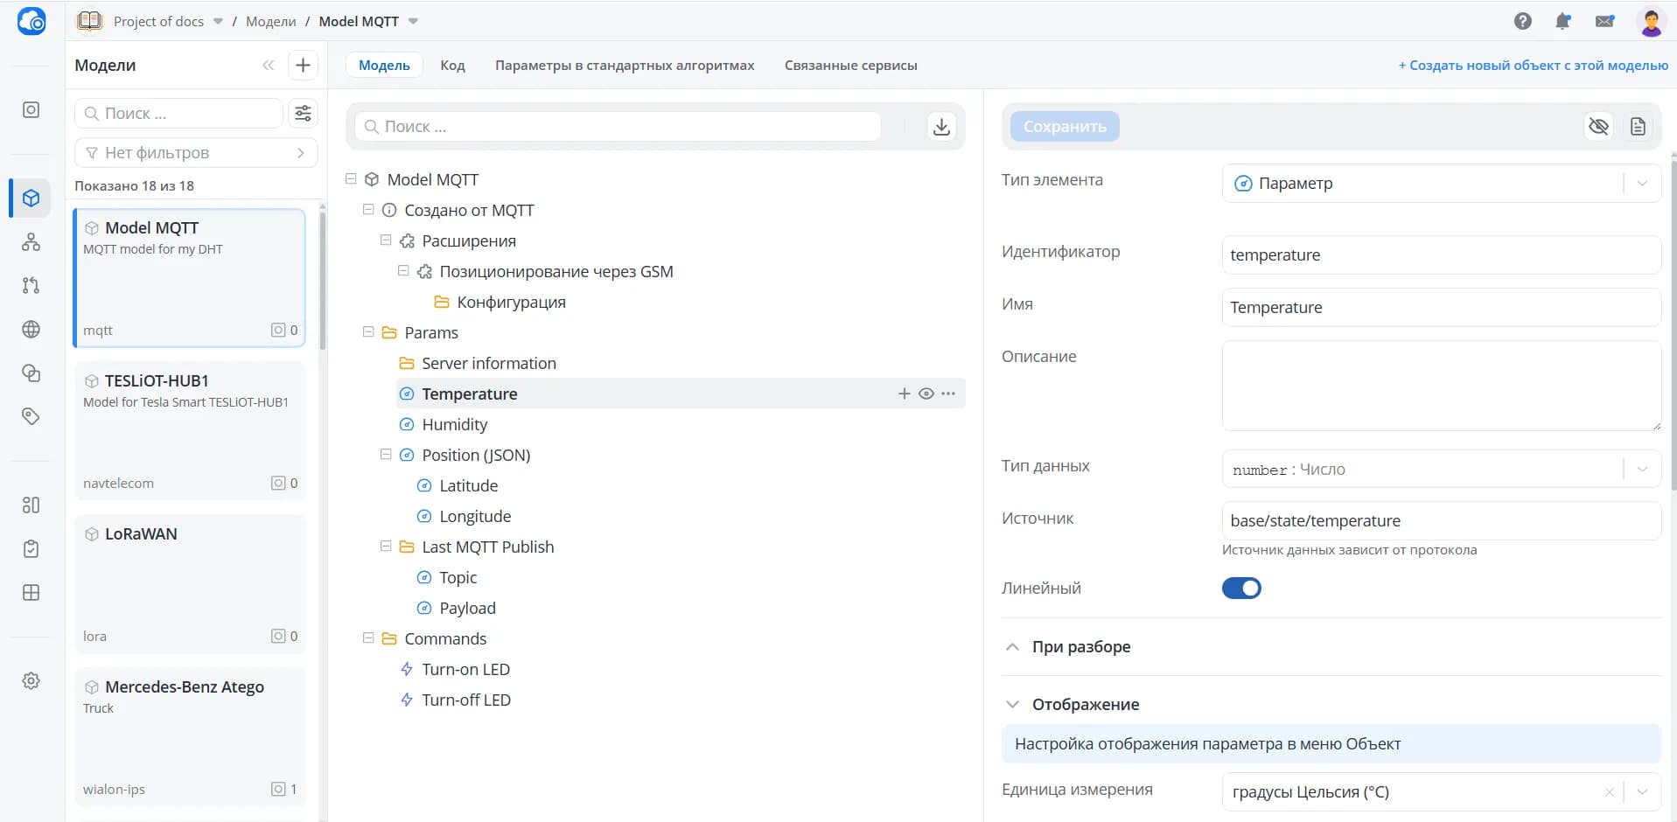1677x822 pixels.
Task: Open Model MQTT breadcrumb dropdown arrow
Action: pos(413,21)
